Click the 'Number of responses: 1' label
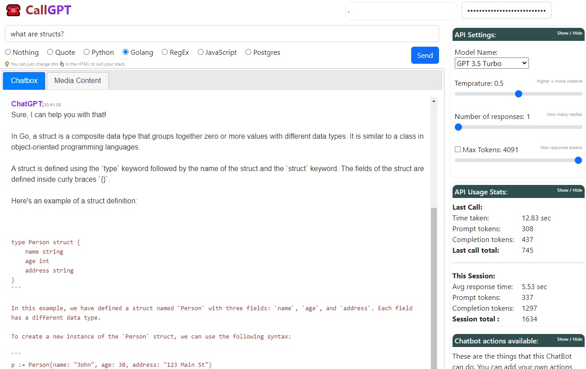586x369 pixels. (x=493, y=117)
